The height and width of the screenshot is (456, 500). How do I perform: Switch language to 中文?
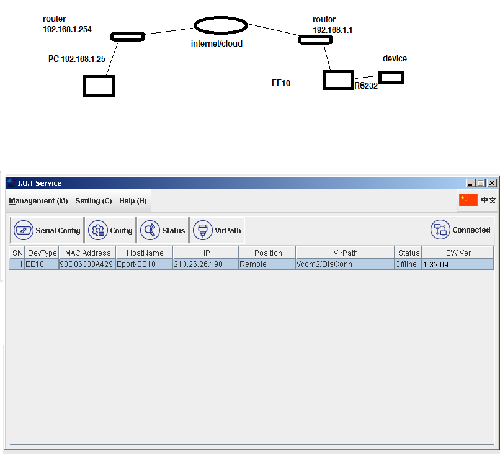point(488,200)
